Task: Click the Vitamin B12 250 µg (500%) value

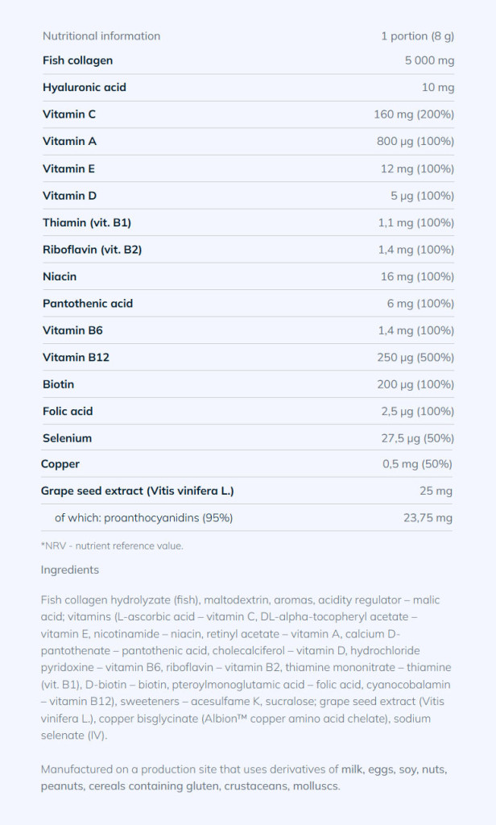Action: [x=415, y=358]
